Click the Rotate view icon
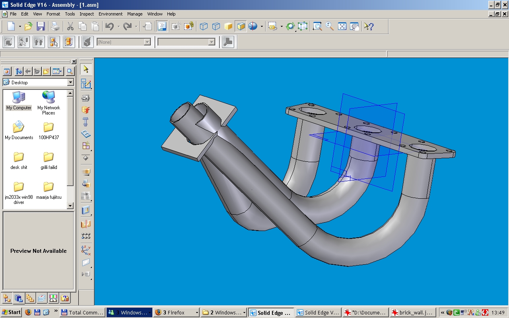 [290, 27]
